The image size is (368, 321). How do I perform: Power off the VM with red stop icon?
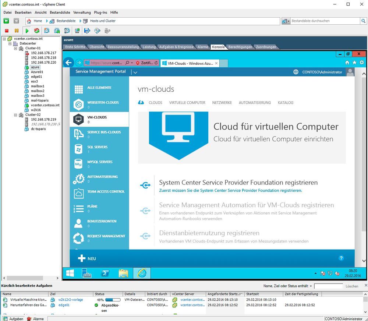click(7, 31)
